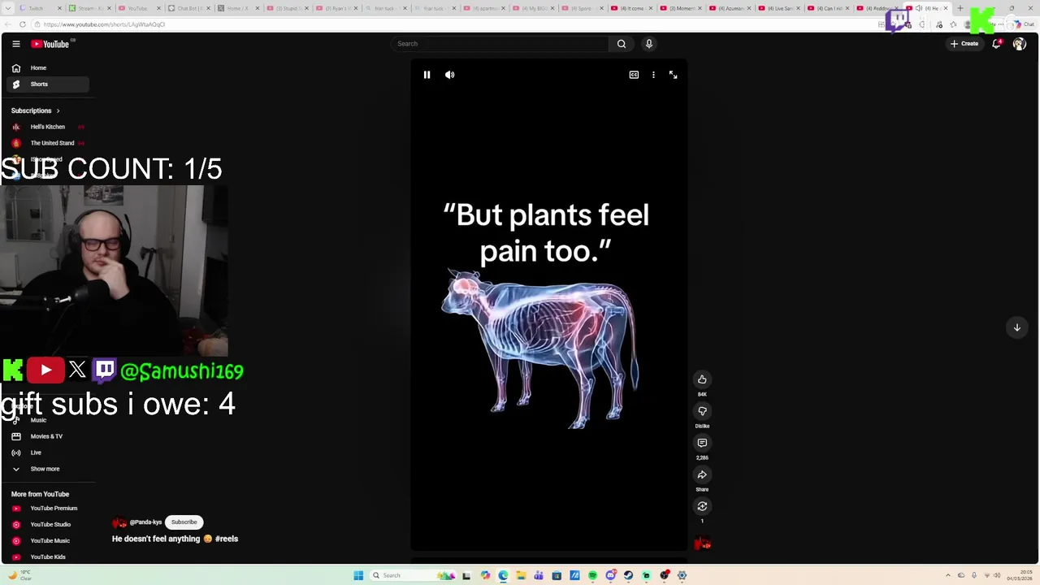Viewport: 1040px width, 585px height.
Task: Show hidden tray icons chevron
Action: pos(947,575)
